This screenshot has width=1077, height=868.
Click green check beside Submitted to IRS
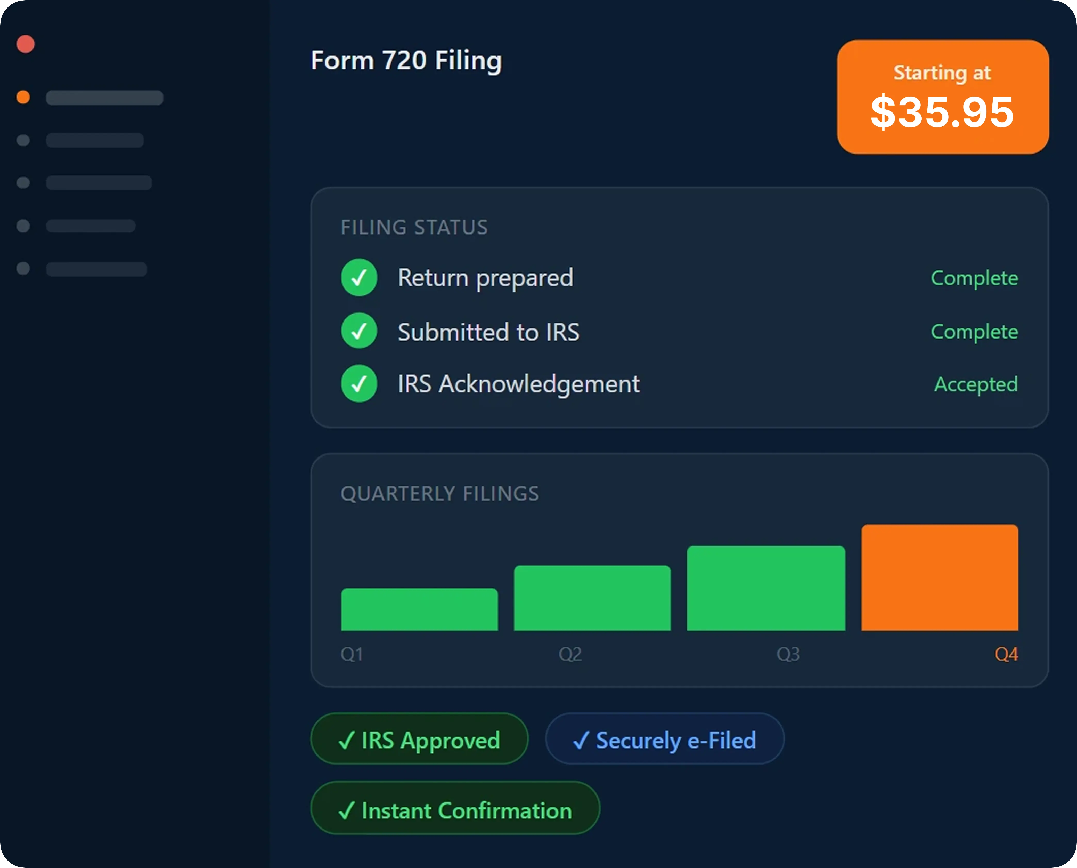[359, 331]
